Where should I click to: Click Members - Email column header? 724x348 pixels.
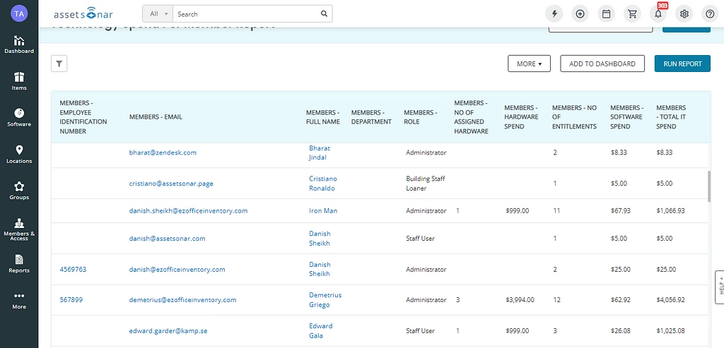pos(156,117)
